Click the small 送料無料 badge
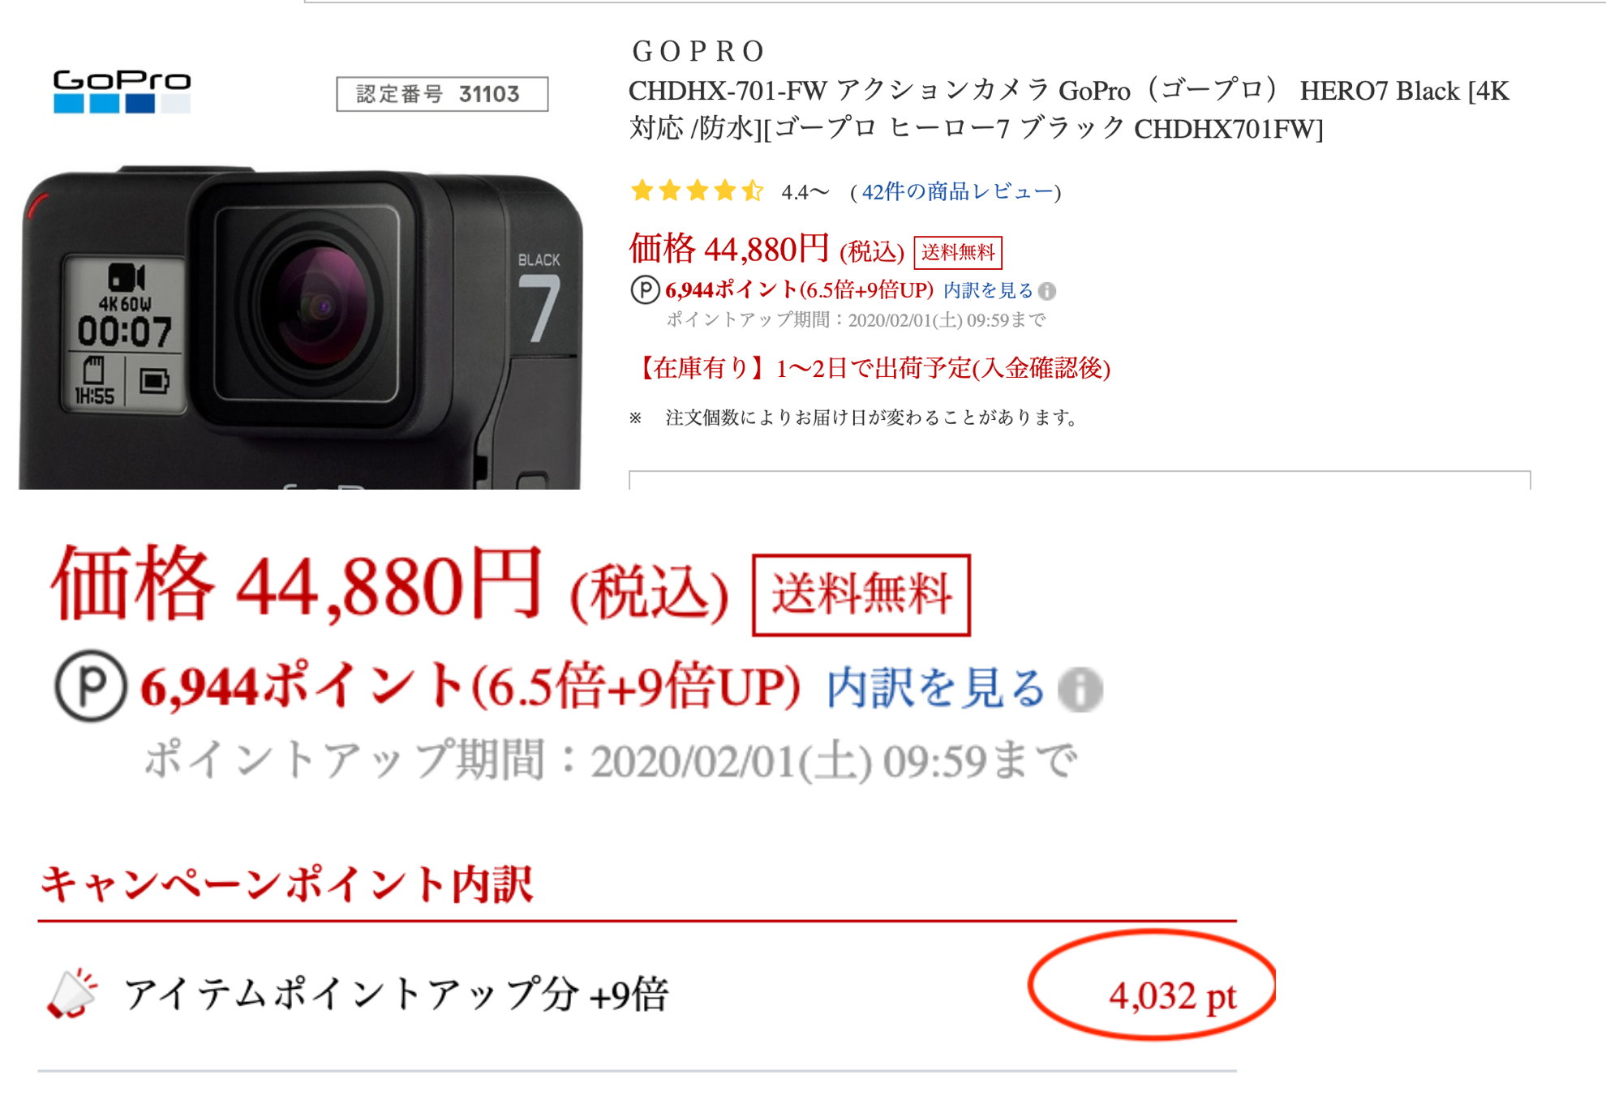The height and width of the screenshot is (1117, 1606). pyautogui.click(x=958, y=252)
